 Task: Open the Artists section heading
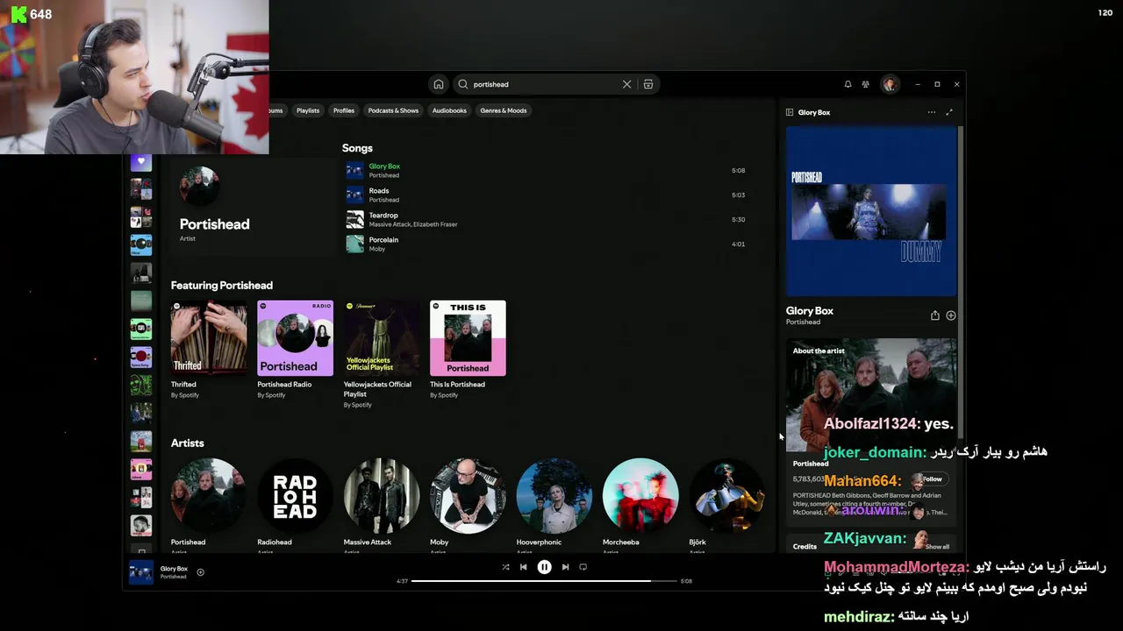pyautogui.click(x=187, y=443)
